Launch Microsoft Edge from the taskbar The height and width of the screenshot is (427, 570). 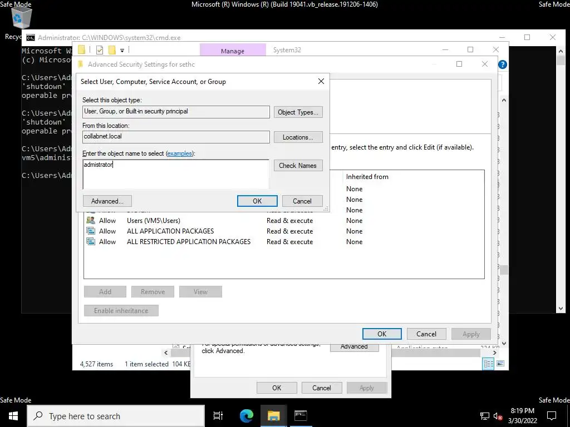tap(246, 416)
